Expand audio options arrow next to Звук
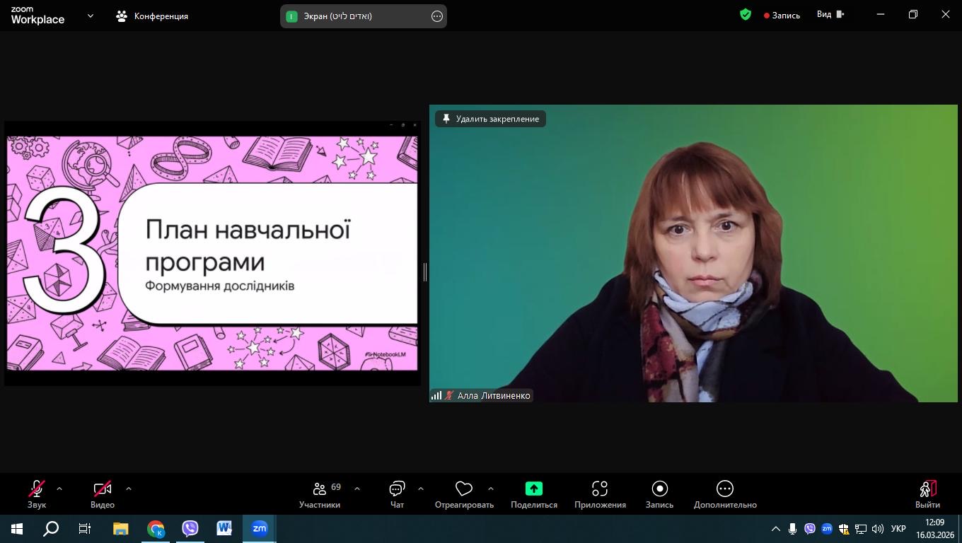Screen dimensions: 962x543 (59, 489)
